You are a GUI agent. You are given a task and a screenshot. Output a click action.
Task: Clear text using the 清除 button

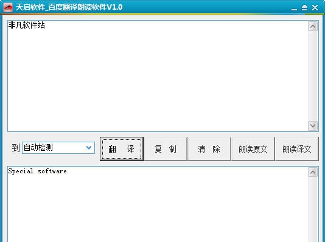(209, 149)
